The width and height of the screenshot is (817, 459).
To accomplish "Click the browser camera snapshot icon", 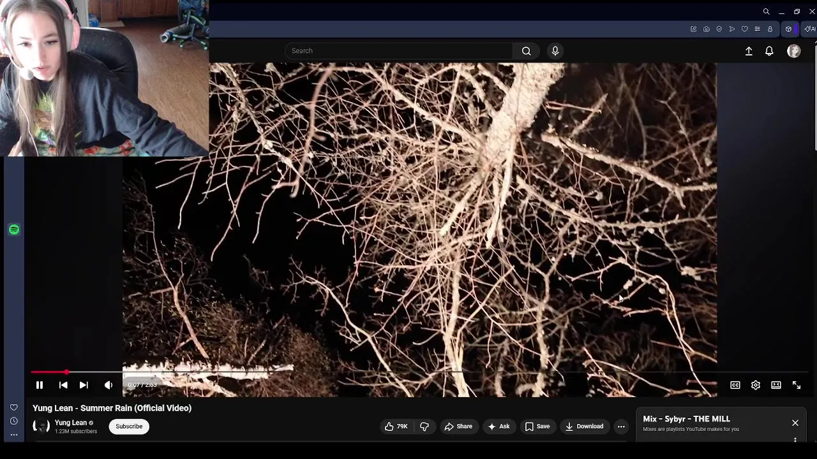I will 707,29.
